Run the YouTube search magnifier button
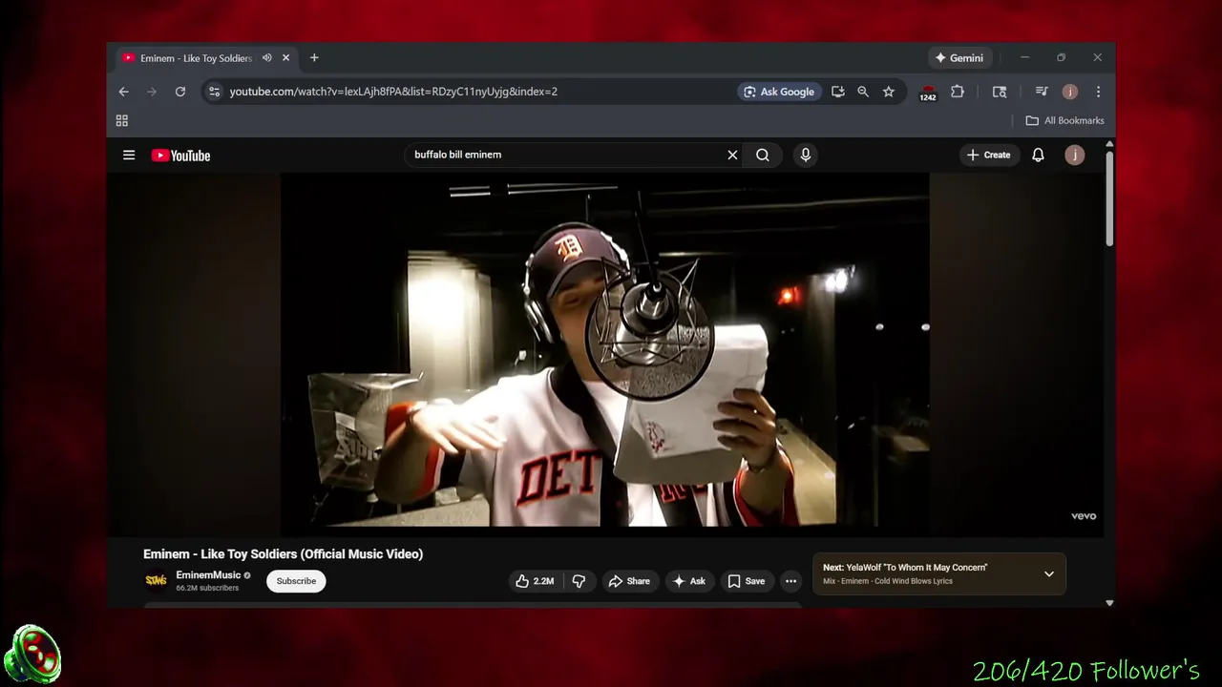 tap(763, 155)
